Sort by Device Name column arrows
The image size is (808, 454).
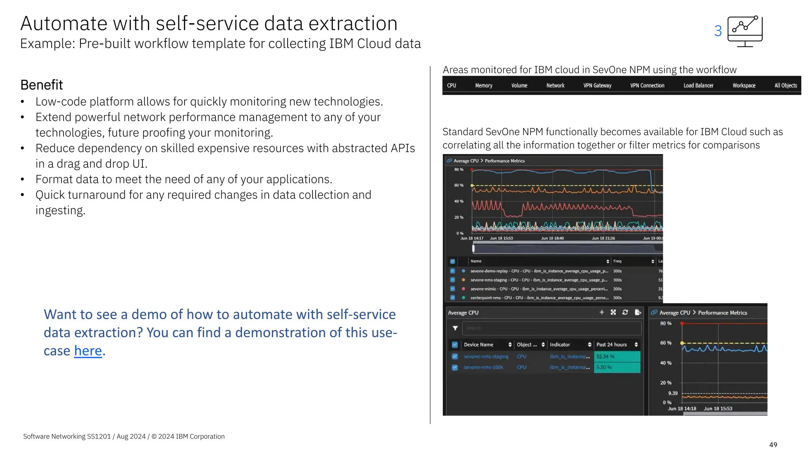[x=510, y=344]
